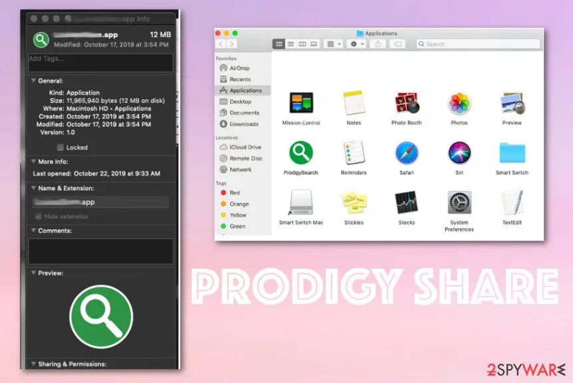Image resolution: width=573 pixels, height=383 pixels.
Task: Toggle the Hide extension checkbox
Action: click(x=39, y=217)
